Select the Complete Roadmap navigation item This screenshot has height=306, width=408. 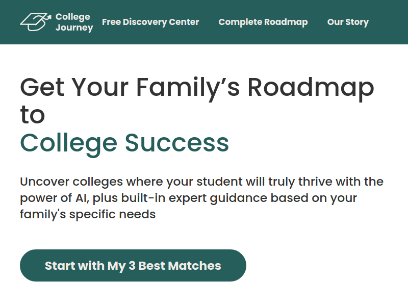point(263,22)
